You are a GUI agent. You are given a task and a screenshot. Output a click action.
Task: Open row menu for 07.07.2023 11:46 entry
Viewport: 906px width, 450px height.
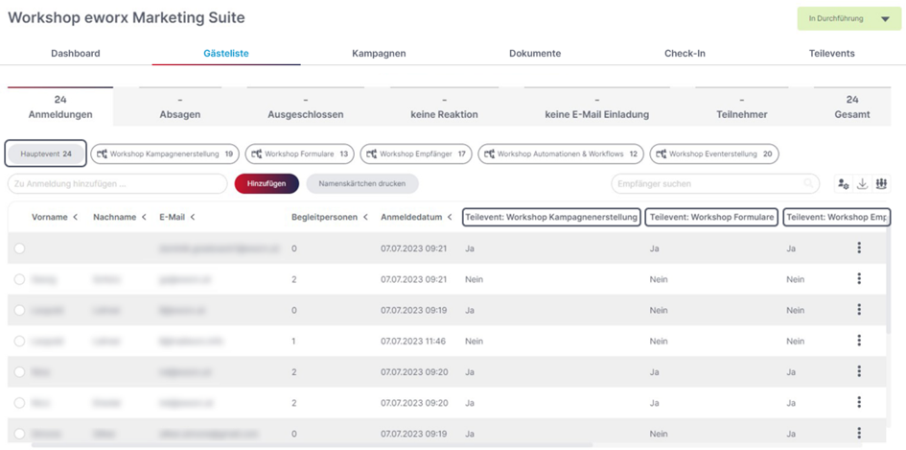click(859, 340)
